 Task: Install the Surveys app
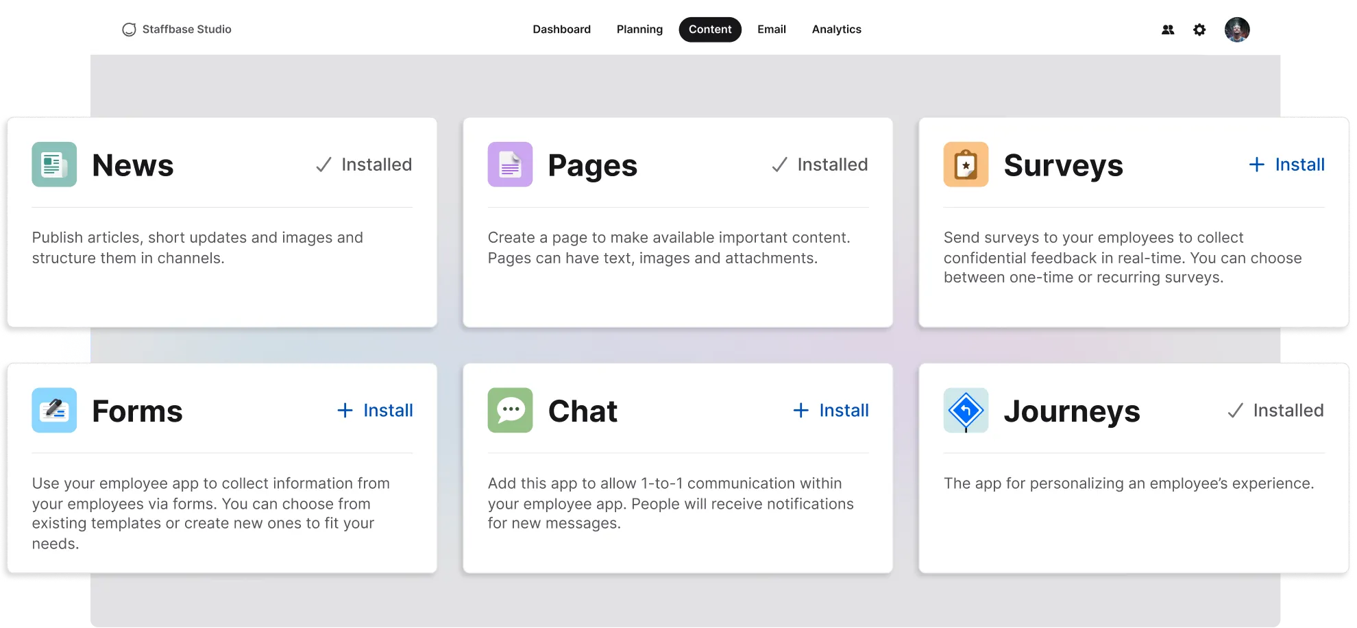point(1286,165)
